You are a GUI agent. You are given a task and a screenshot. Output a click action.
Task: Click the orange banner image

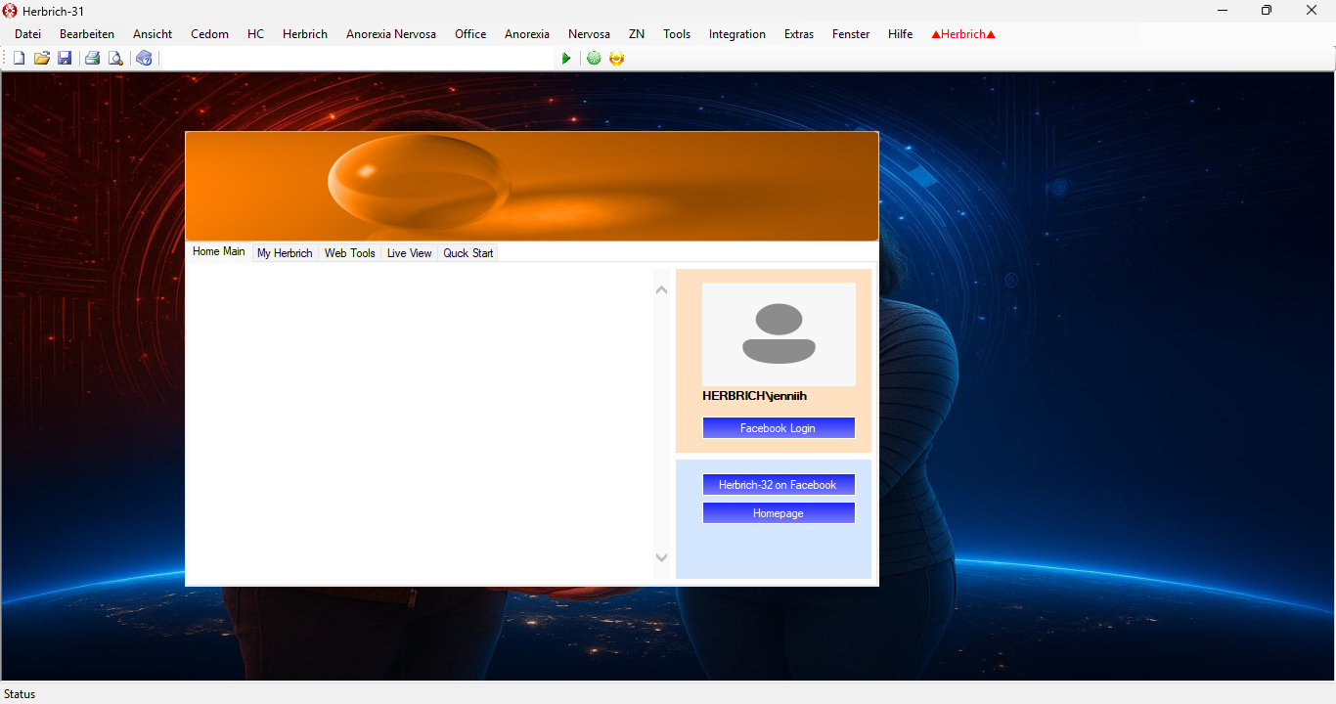click(x=532, y=186)
